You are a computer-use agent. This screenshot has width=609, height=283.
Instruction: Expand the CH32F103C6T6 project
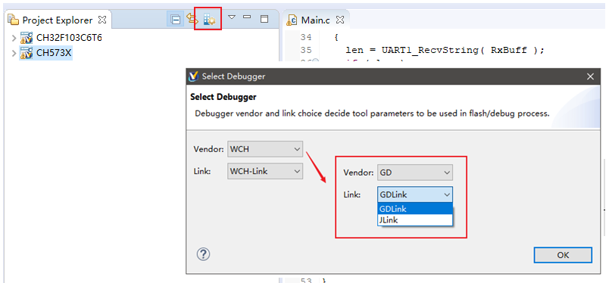coord(14,39)
